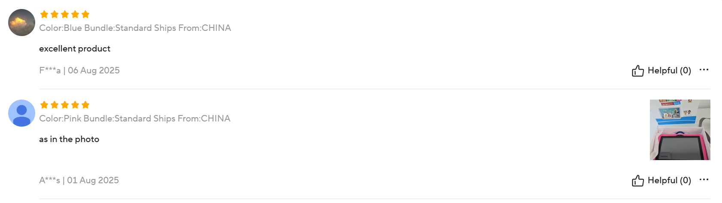Click the first star of the Blue review
Screen dimensions: 722x203
44,14
